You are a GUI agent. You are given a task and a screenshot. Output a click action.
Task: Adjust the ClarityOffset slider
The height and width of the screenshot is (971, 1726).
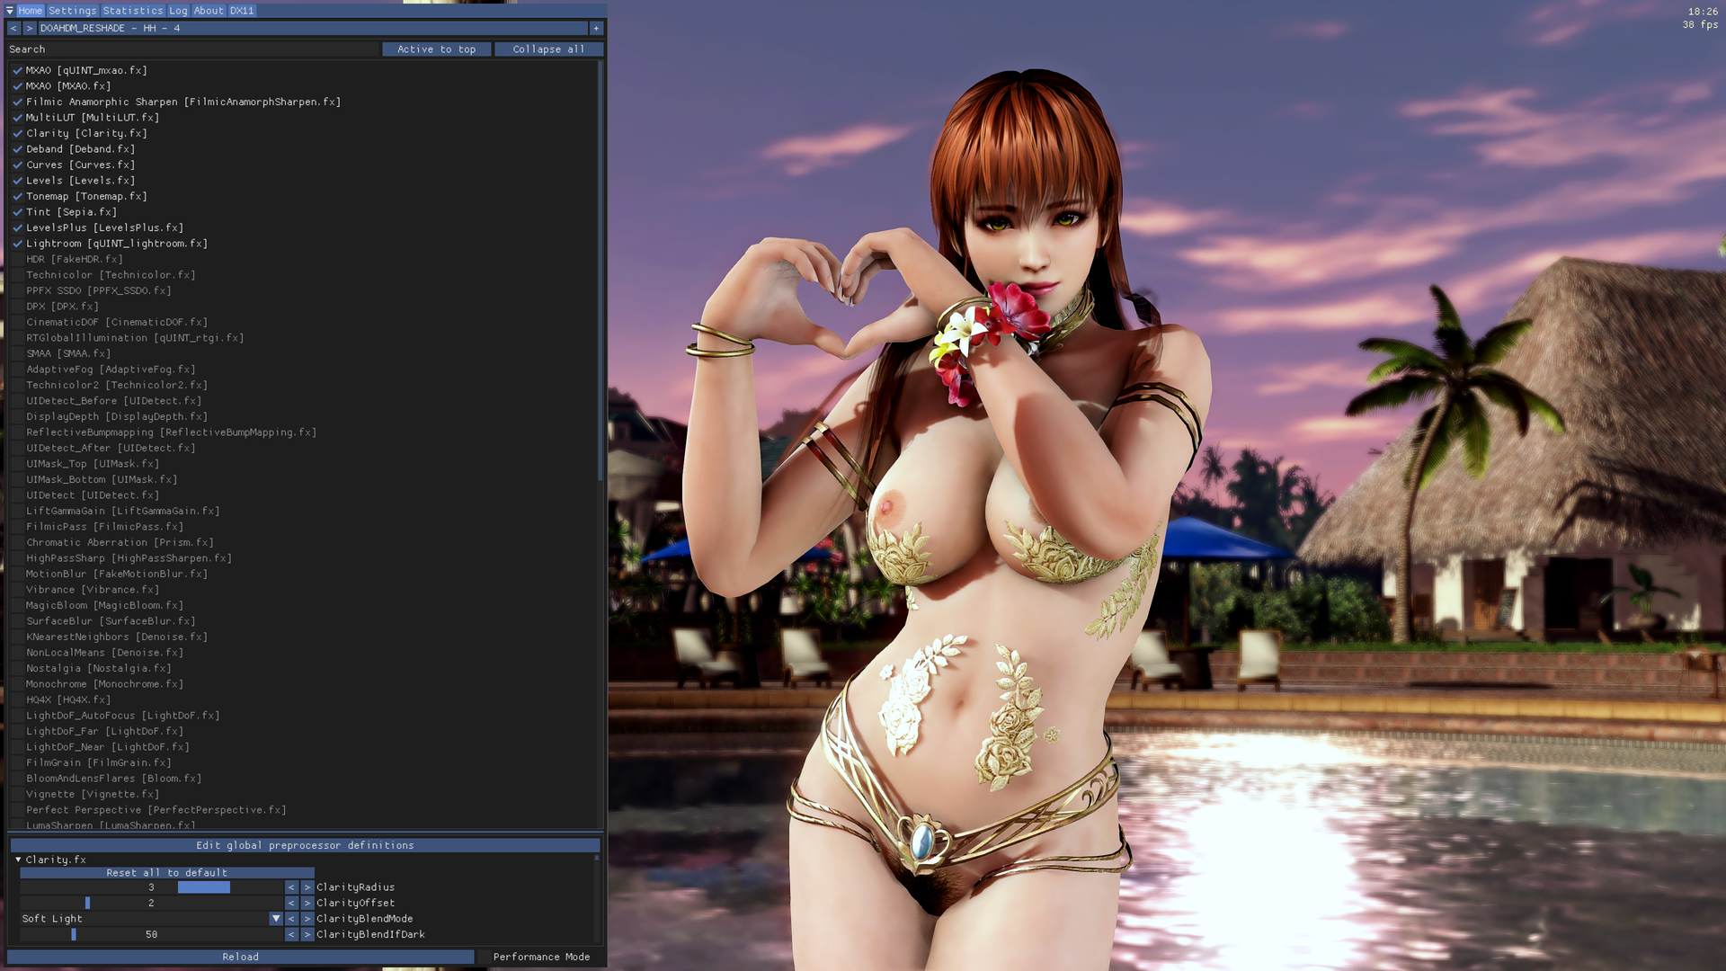(x=151, y=904)
